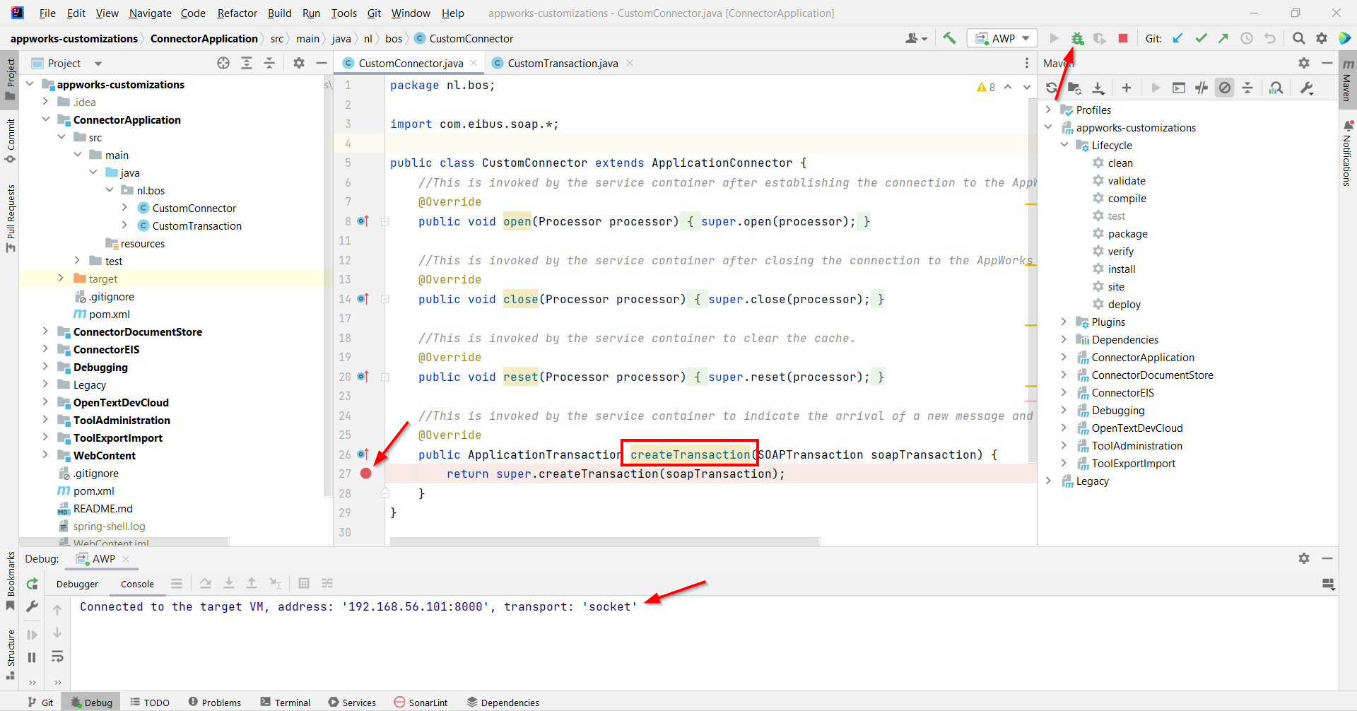Image resolution: width=1357 pixels, height=711 pixels.
Task: Select the install lifecycle goal
Action: click(1121, 269)
